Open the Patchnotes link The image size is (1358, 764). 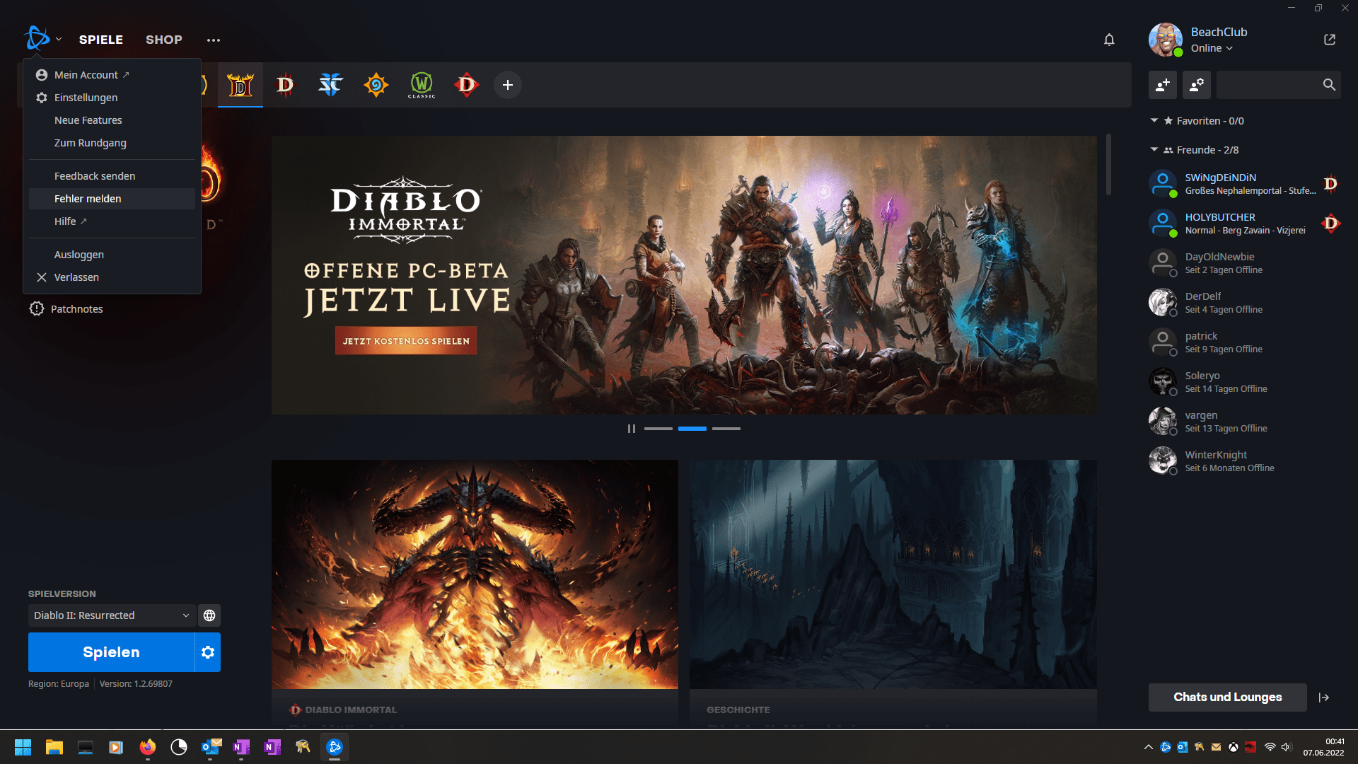66,309
